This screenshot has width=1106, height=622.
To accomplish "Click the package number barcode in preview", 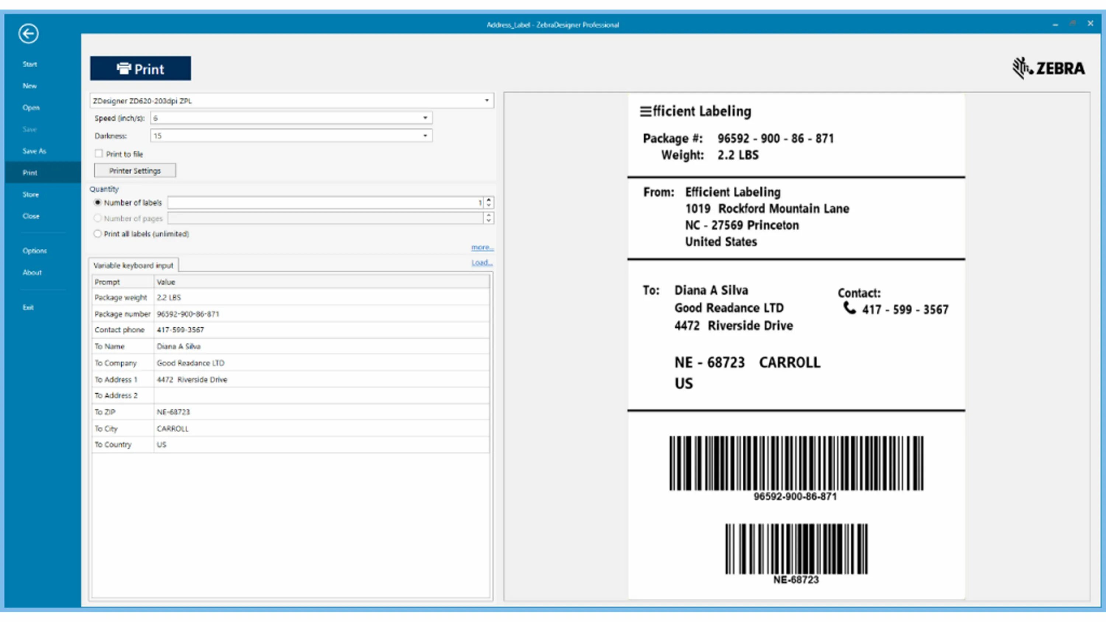I will 796,463.
